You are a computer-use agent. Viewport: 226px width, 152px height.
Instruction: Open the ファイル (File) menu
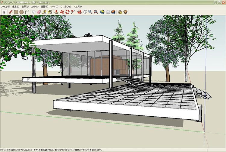pyautogui.click(x=5, y=6)
